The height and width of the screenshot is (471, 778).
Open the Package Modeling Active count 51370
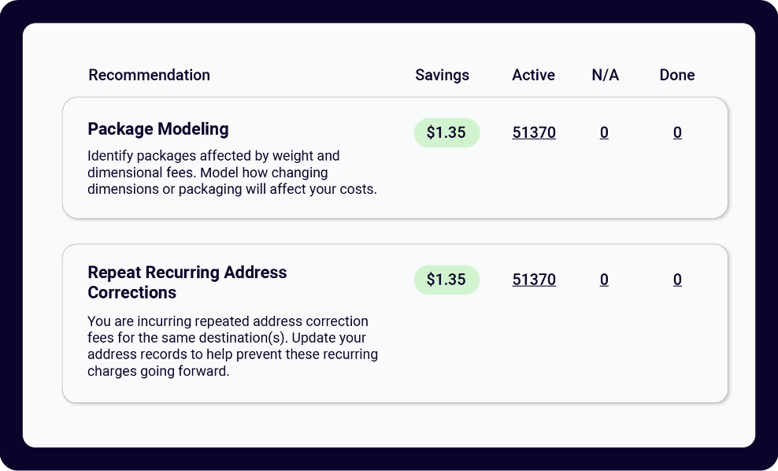tap(534, 133)
